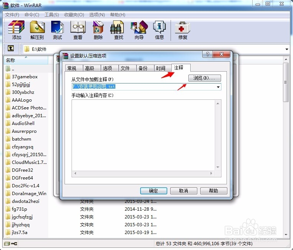Open the 选项(N) menu
The width and height of the screenshot is (293, 250).
(97, 15)
